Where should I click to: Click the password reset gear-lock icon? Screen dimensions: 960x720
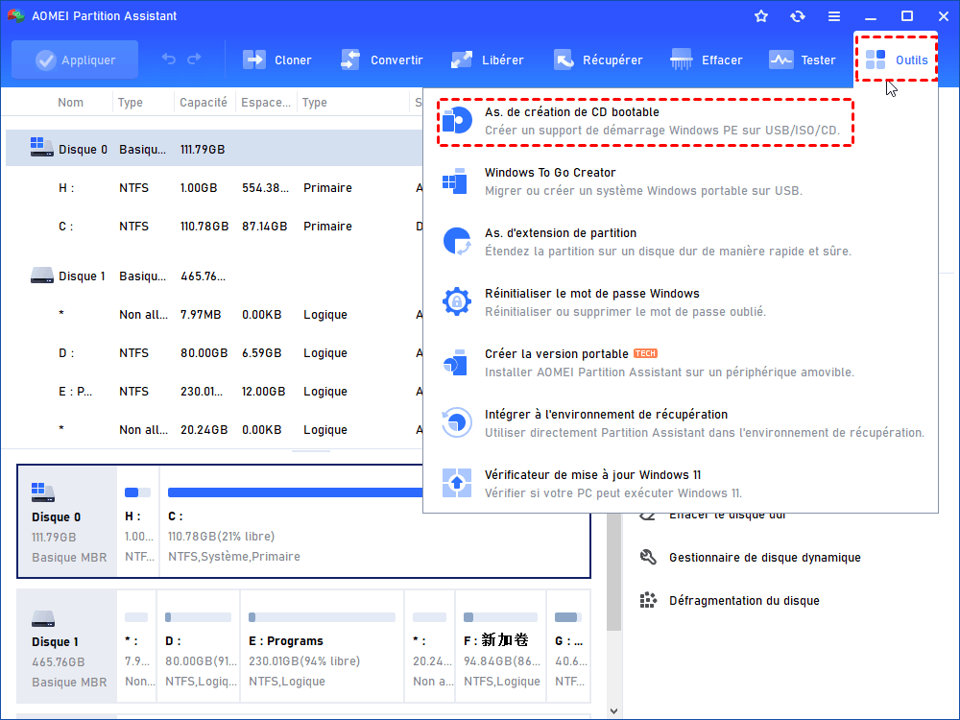tap(457, 301)
